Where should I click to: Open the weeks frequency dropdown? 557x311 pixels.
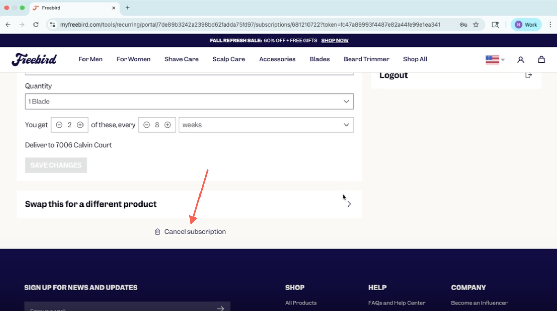pyautogui.click(x=266, y=125)
